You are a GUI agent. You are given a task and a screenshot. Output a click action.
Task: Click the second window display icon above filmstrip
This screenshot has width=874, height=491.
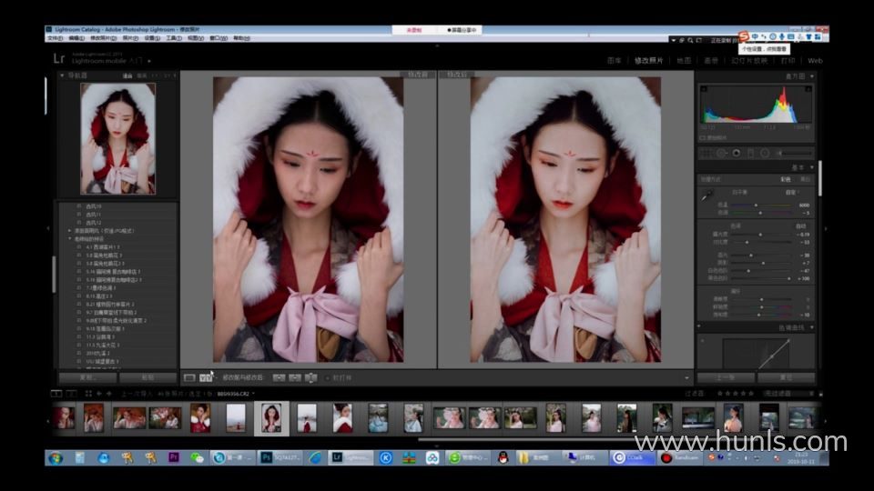click(x=71, y=394)
